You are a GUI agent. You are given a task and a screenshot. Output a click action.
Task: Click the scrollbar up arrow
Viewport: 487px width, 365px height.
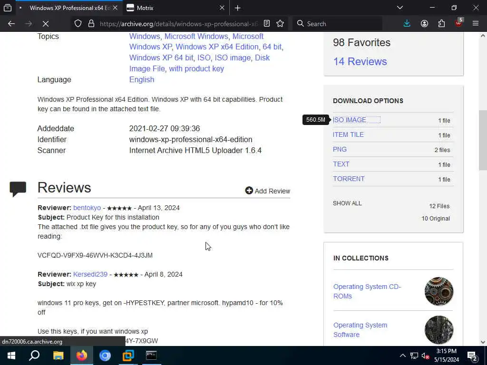[482, 36]
